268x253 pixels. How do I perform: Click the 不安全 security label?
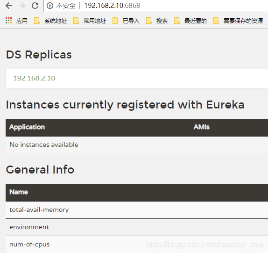pos(66,6)
